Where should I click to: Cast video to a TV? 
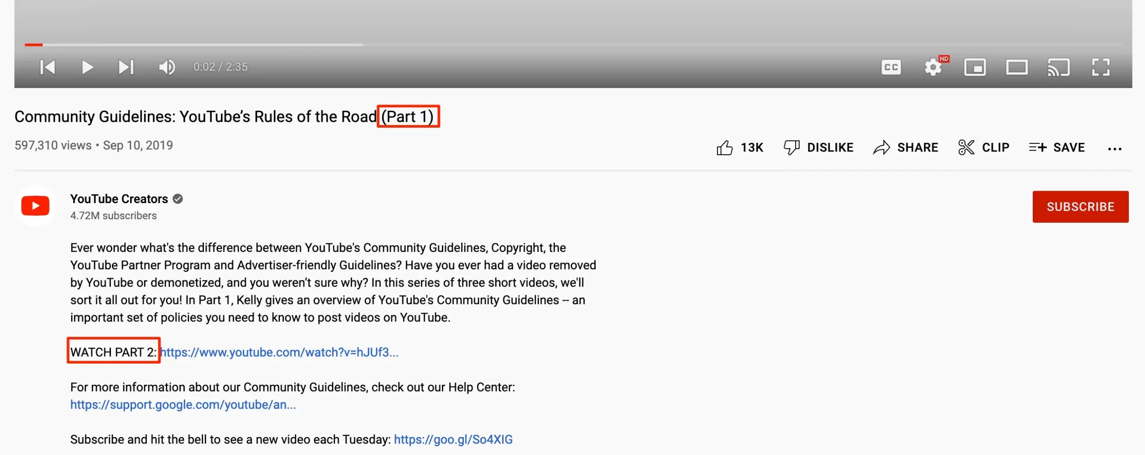[1059, 67]
